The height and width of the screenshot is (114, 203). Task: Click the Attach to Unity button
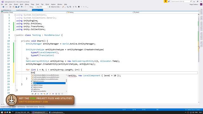click(x=55, y=7)
